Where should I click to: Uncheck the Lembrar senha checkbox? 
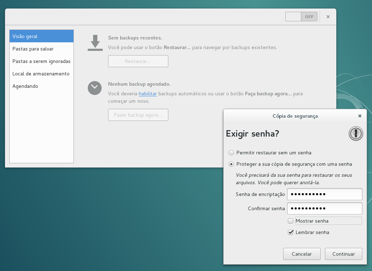(290, 232)
